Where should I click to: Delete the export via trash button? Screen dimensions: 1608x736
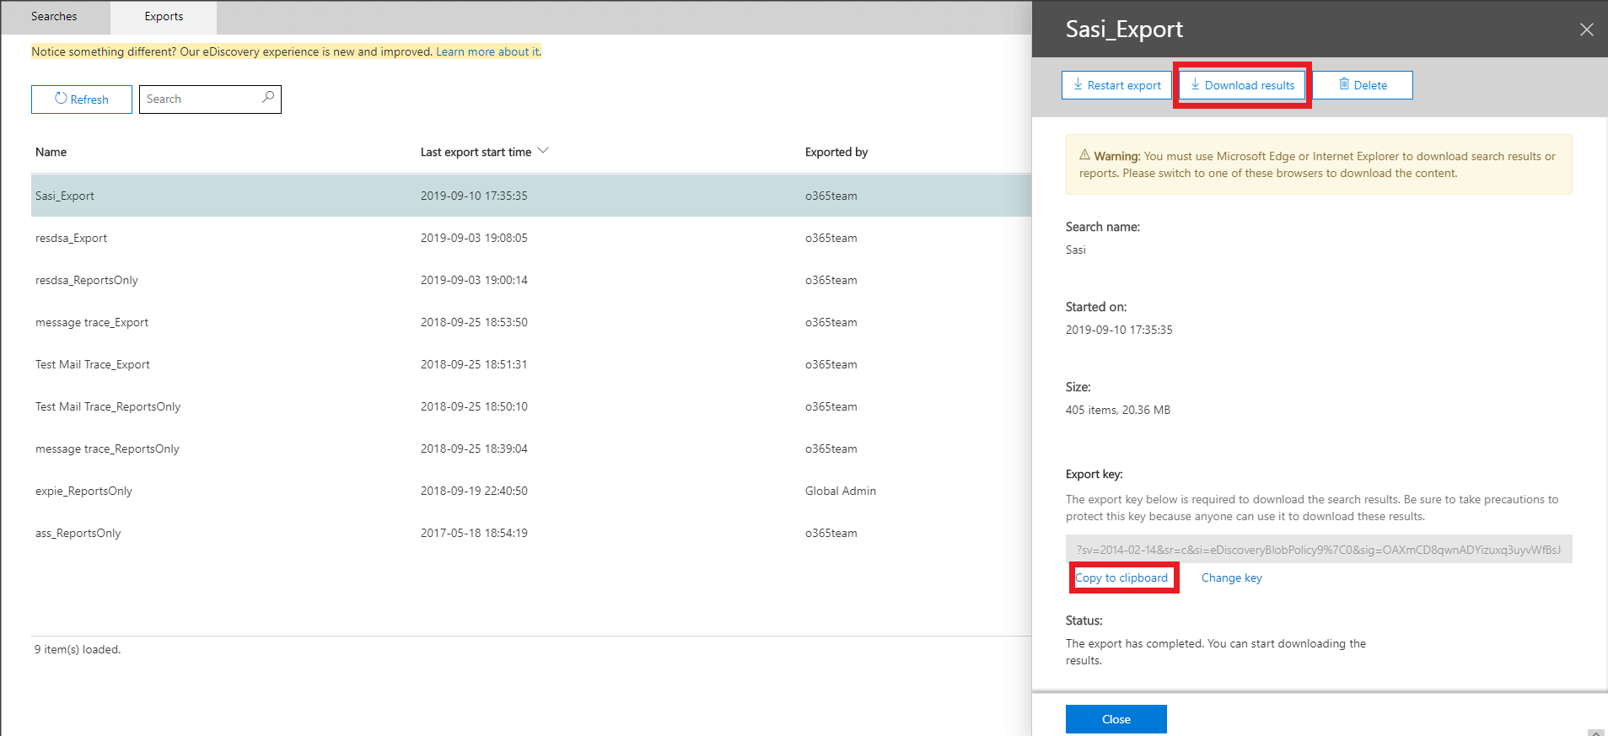pyautogui.click(x=1363, y=85)
